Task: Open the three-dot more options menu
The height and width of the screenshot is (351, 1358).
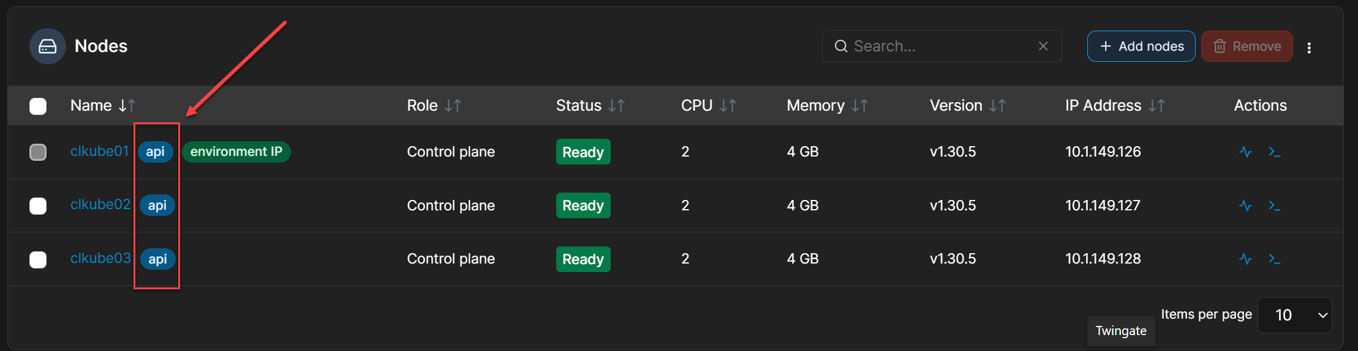Action: click(x=1309, y=48)
